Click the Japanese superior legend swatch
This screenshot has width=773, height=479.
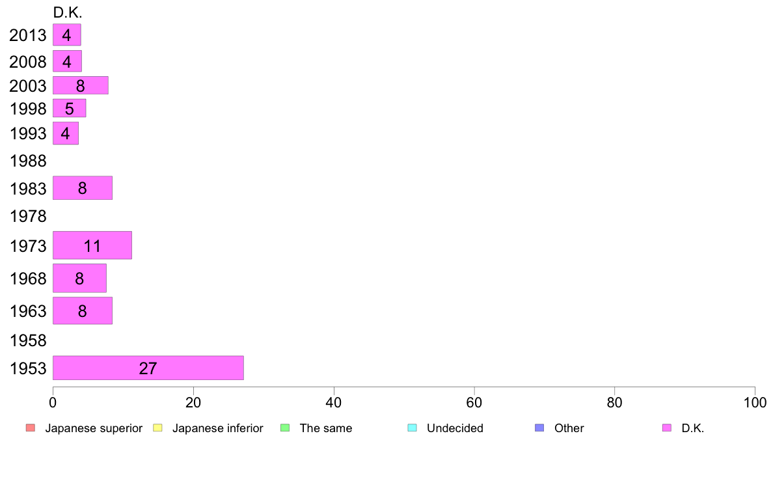click(30, 428)
